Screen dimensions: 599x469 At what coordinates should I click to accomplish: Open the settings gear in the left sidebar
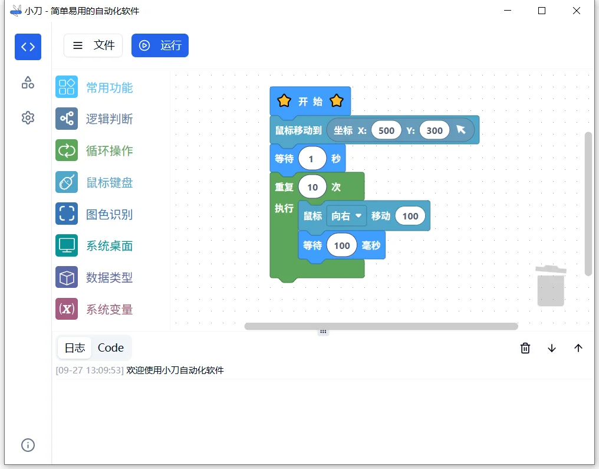click(x=27, y=117)
